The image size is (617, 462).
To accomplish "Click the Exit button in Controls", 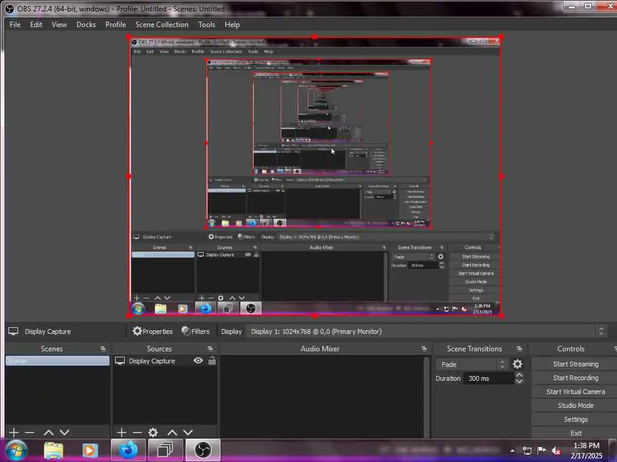I will pos(575,433).
